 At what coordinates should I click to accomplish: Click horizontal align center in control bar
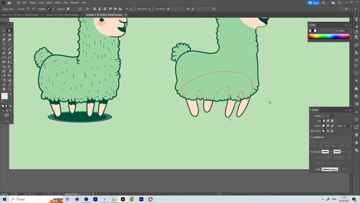[100, 9]
